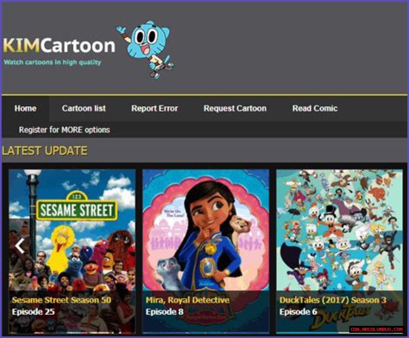Open Episode 25 of Sesame Street

(x=33, y=311)
